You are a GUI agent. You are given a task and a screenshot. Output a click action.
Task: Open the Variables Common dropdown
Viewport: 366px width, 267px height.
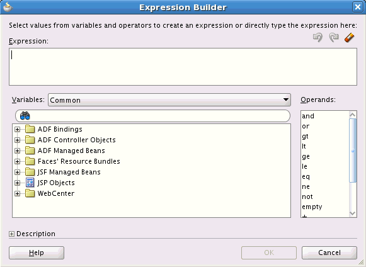[x=169, y=100]
